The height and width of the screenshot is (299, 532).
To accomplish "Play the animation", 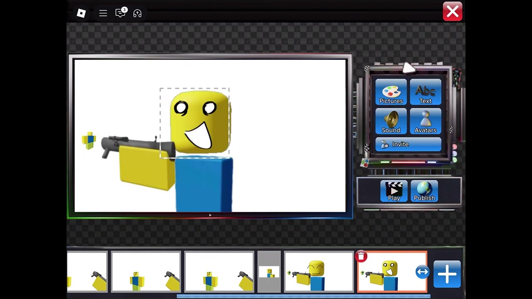I will pyautogui.click(x=394, y=191).
